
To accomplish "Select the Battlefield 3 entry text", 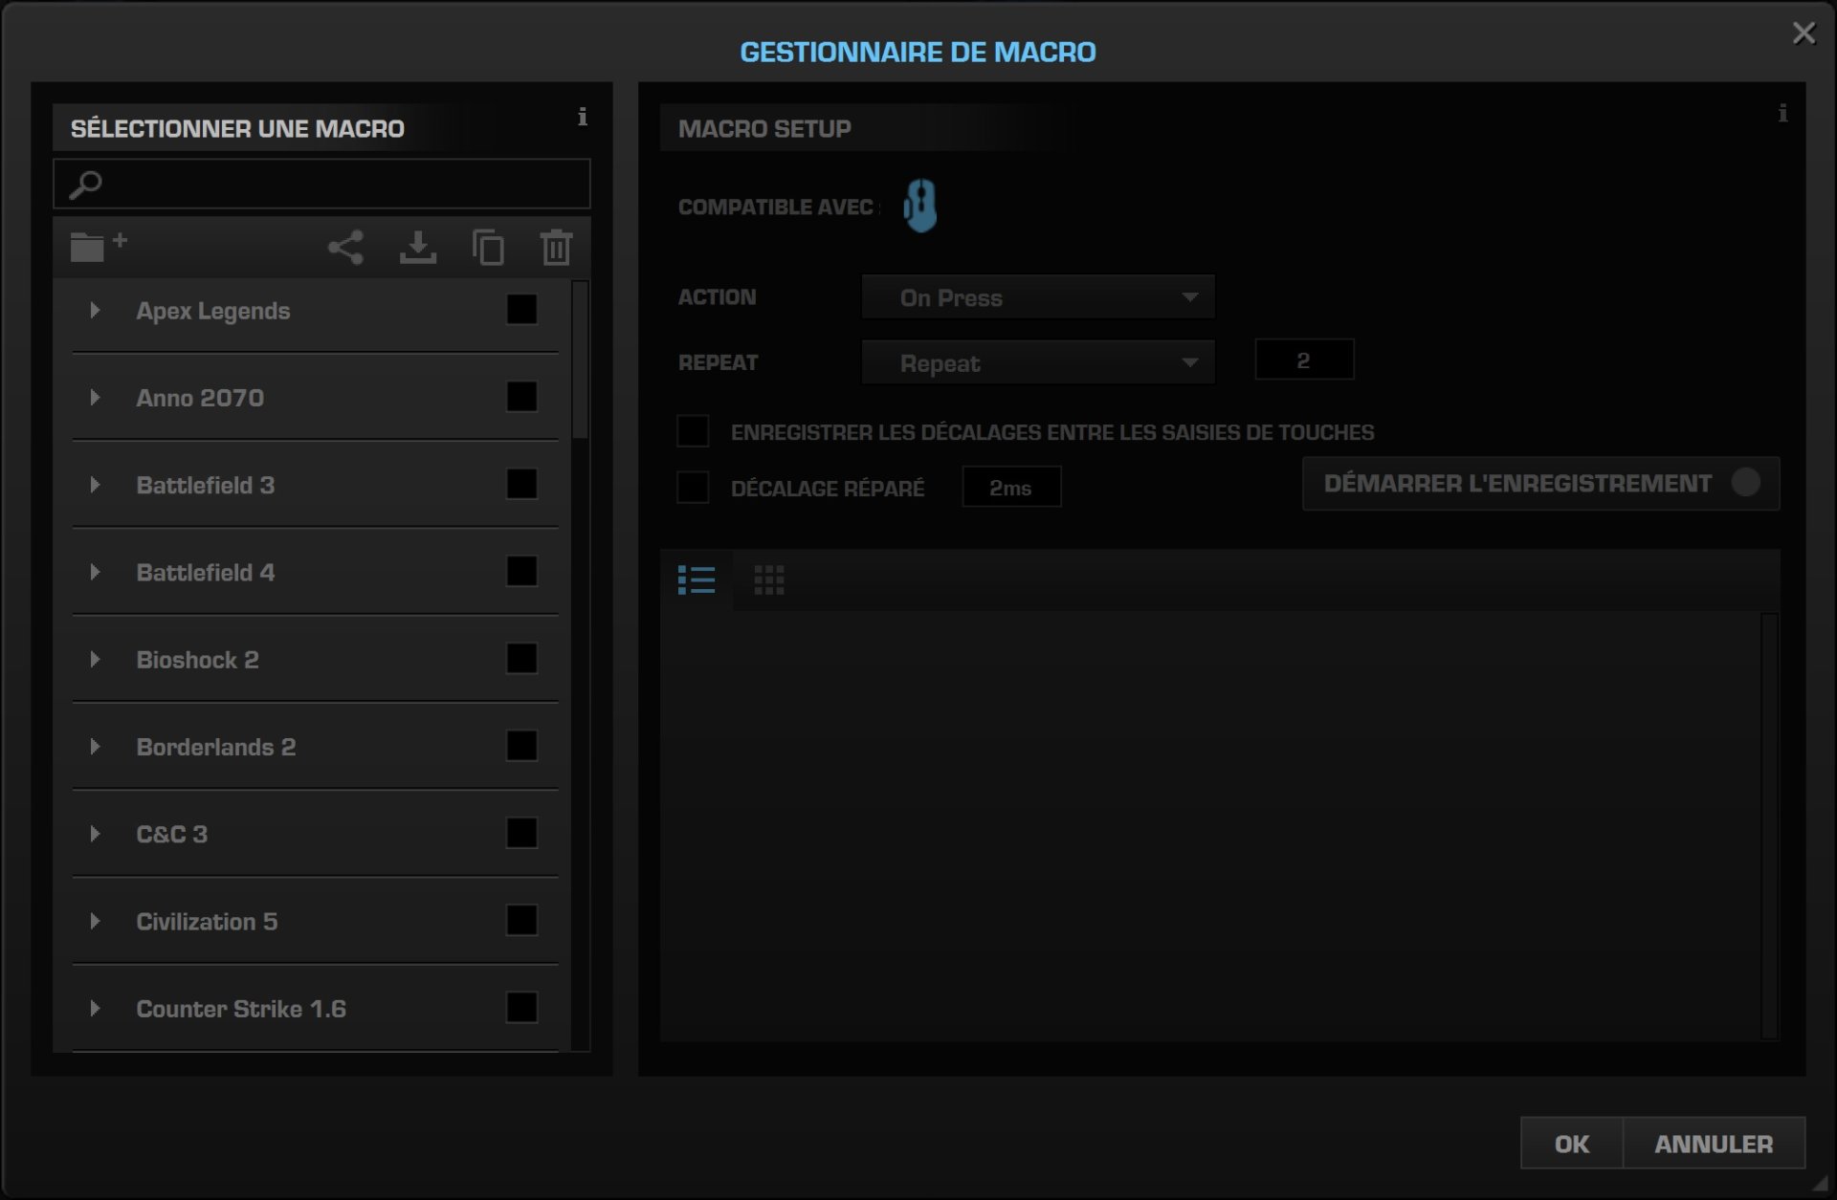I will [206, 485].
